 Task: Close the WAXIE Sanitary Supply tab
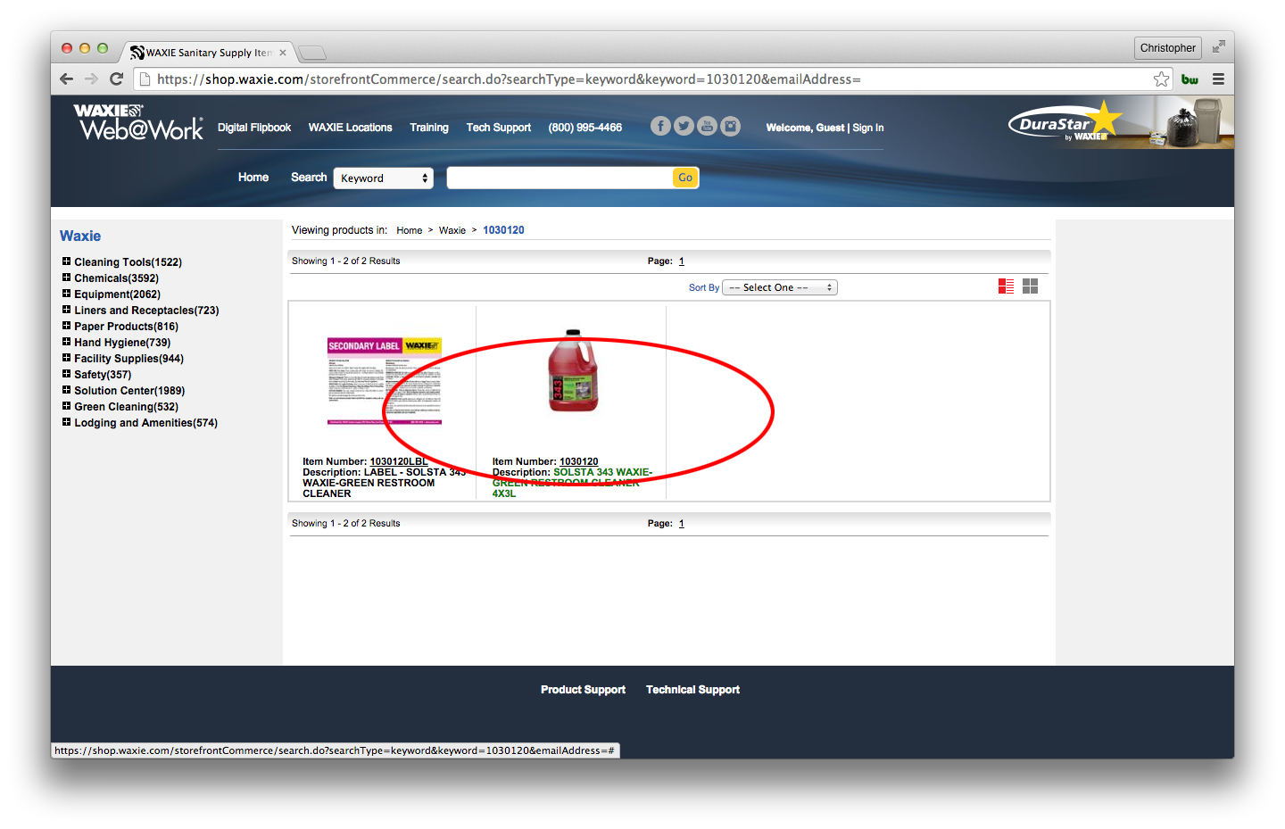(x=283, y=53)
